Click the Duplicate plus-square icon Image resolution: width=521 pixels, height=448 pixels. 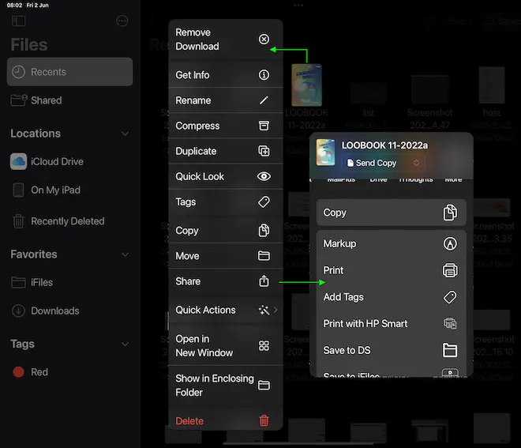coord(264,151)
